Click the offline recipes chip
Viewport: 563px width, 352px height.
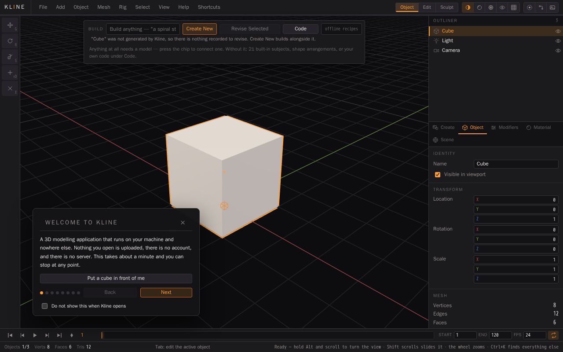coord(341,29)
